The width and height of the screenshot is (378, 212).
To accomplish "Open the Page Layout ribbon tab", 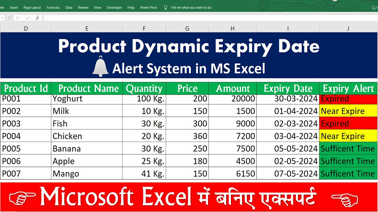I will coord(32,8).
